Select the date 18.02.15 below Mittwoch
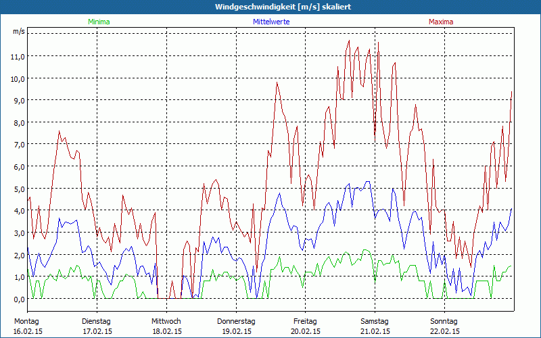The width and height of the screenshot is (541, 338). [166, 331]
